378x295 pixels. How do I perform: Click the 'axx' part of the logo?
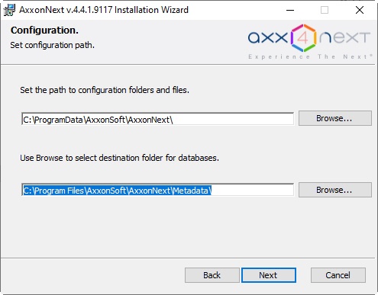click(x=268, y=38)
